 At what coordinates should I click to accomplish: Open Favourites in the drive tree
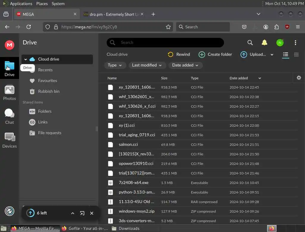pyautogui.click(x=47, y=81)
